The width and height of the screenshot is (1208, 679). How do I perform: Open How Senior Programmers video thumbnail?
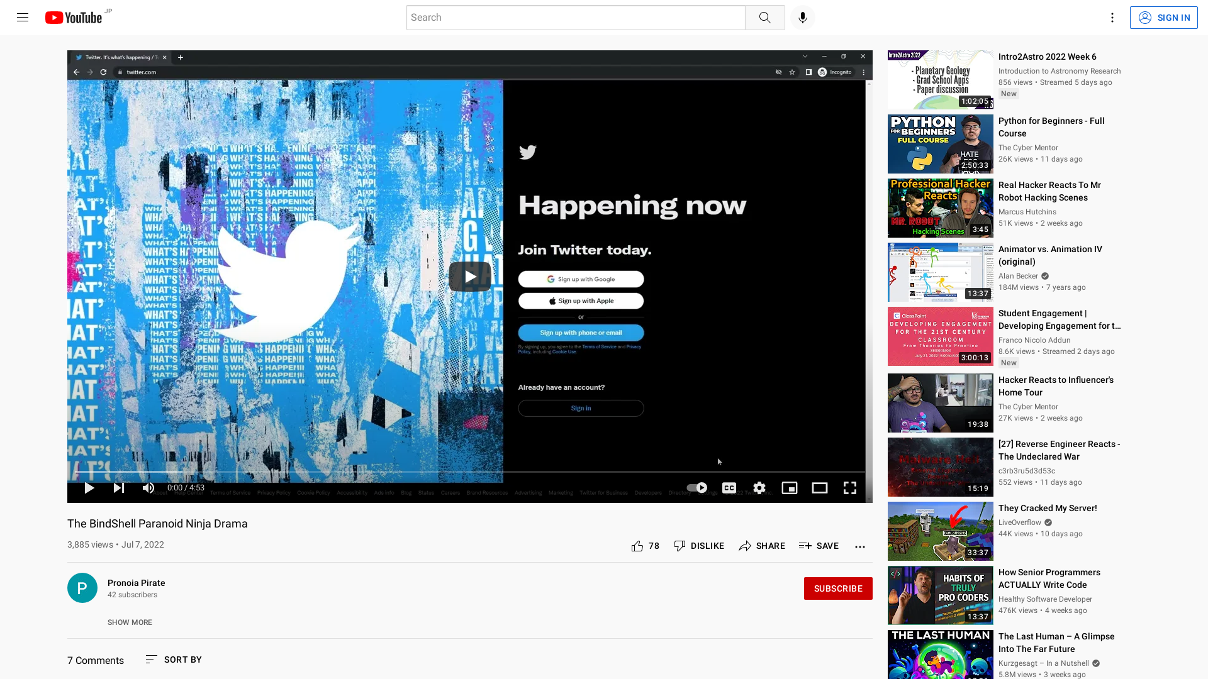coord(941,595)
